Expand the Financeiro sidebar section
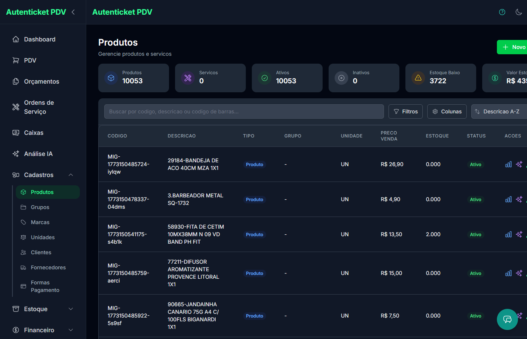 click(x=71, y=330)
